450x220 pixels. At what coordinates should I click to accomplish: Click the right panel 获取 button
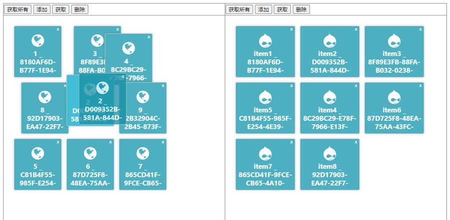click(282, 9)
